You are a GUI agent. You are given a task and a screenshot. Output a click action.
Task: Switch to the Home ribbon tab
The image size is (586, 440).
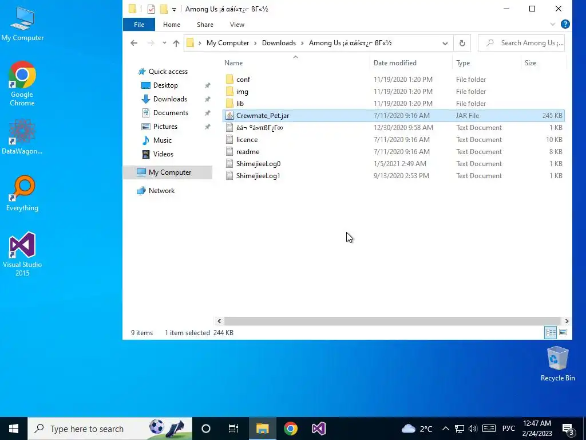coord(172,25)
